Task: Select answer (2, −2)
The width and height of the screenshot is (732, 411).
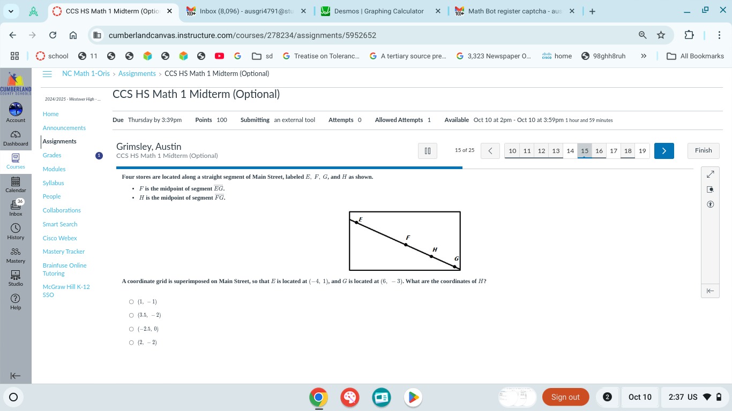Action: (131, 342)
